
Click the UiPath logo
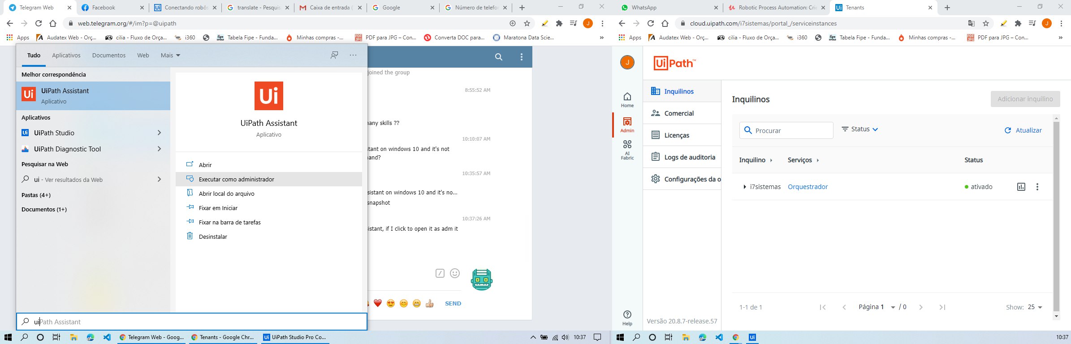(x=674, y=64)
